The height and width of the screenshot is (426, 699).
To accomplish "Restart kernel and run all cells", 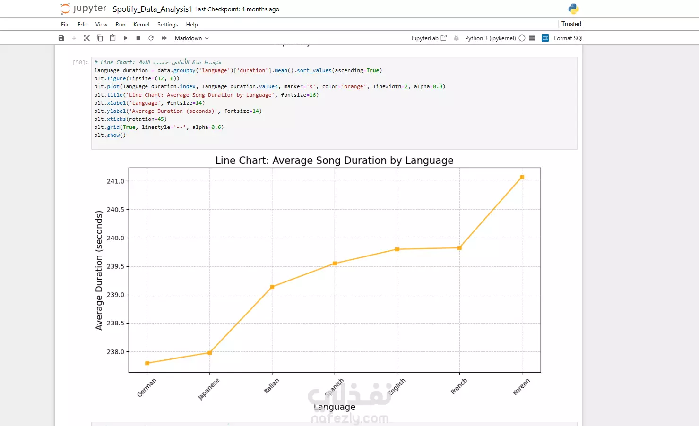I will pos(164,38).
